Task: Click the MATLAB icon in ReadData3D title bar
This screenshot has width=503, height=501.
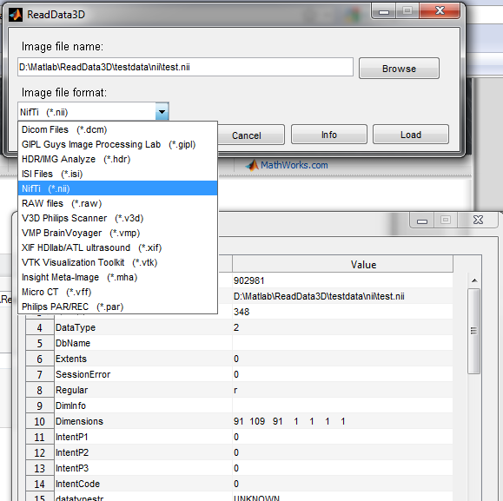Action: click(16, 15)
